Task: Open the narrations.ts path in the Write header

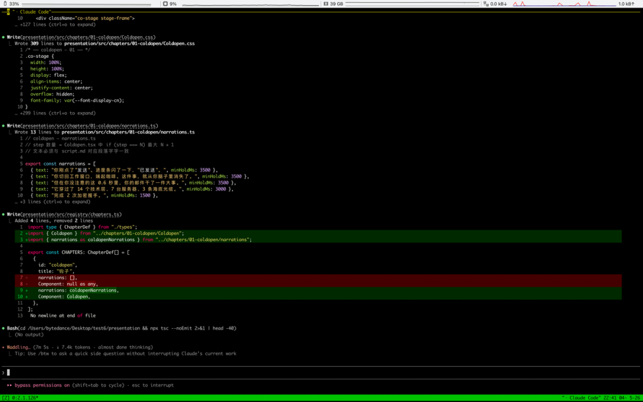Action: (89, 126)
